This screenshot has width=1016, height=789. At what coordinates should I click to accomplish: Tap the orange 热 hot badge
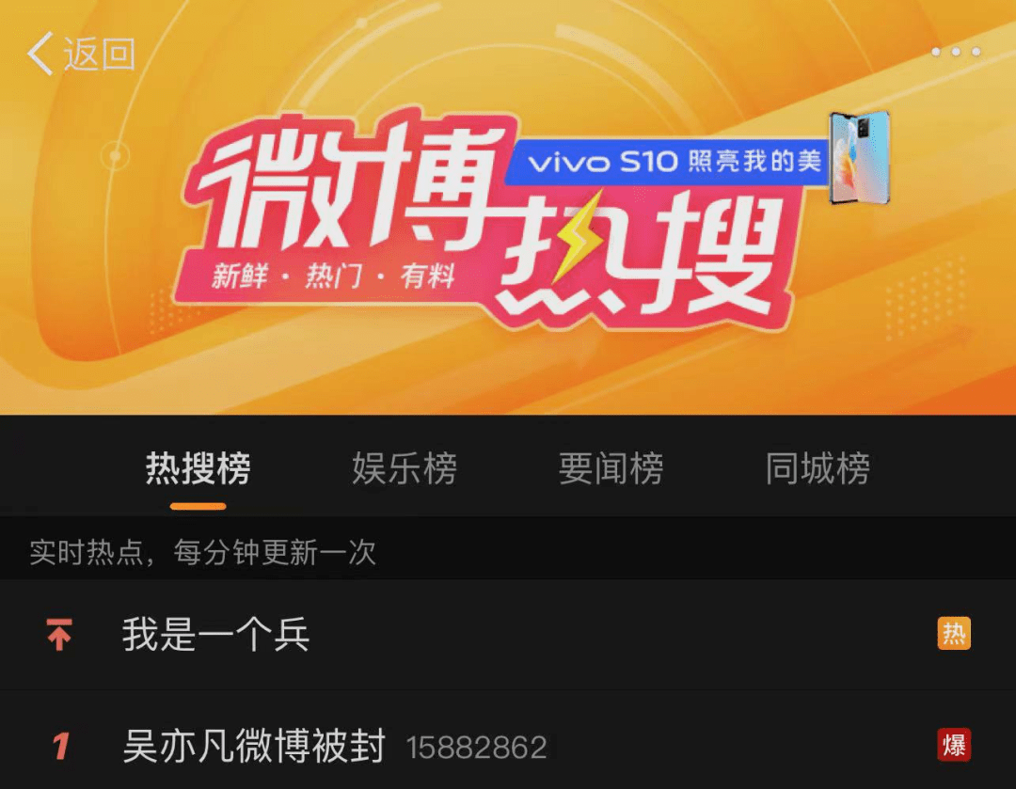(x=954, y=634)
